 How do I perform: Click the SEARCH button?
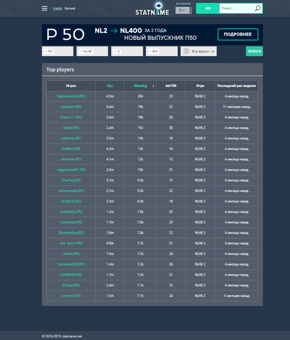(x=254, y=51)
